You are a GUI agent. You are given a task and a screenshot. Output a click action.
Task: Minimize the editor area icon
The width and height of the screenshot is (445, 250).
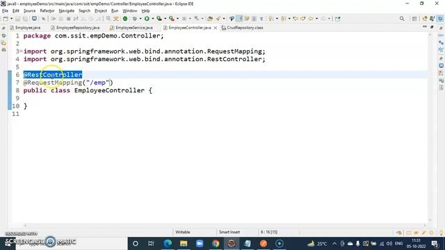(425, 26)
